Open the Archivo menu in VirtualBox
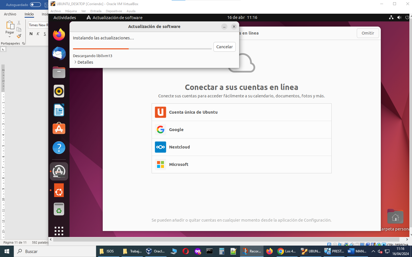The image size is (412, 257). click(56, 11)
